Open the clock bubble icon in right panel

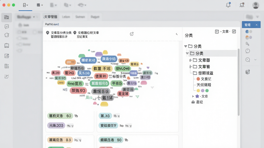coord(247,51)
